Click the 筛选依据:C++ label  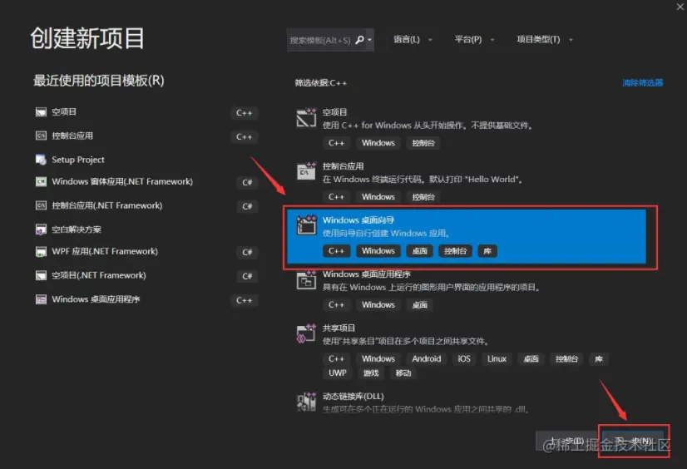(x=321, y=83)
